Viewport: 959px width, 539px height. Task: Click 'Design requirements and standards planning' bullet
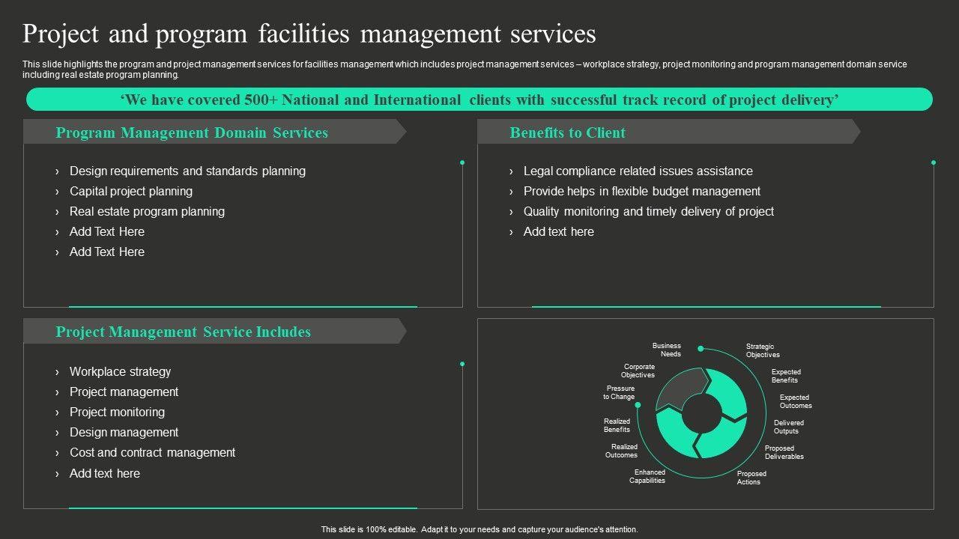(187, 171)
